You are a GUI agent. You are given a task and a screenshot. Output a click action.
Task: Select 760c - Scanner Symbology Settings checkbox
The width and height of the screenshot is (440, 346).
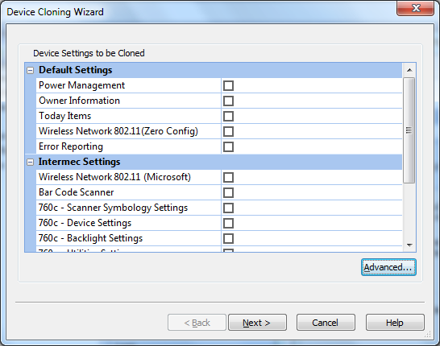coord(228,208)
